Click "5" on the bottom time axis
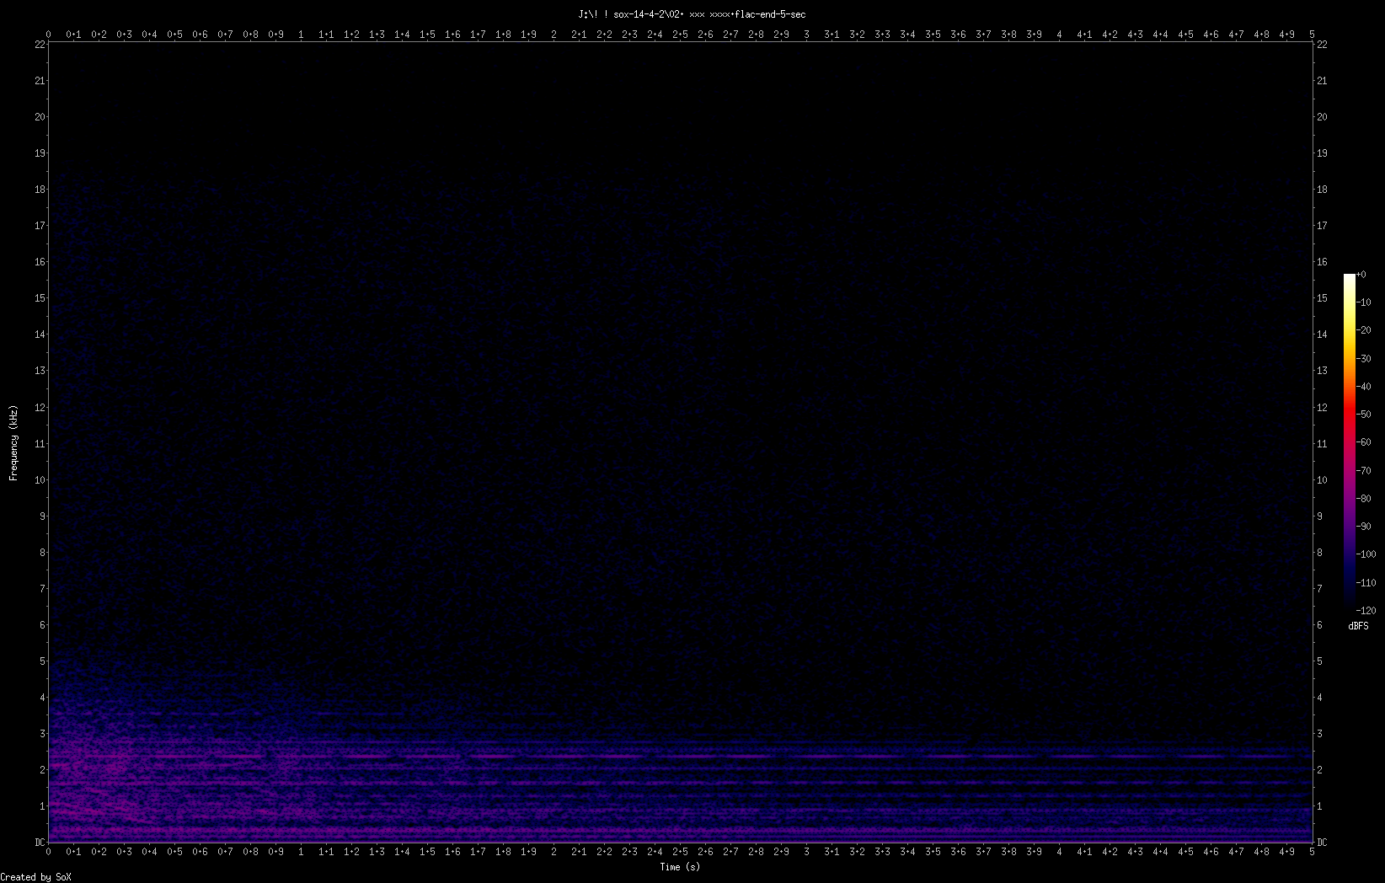1385x883 pixels. (1312, 852)
